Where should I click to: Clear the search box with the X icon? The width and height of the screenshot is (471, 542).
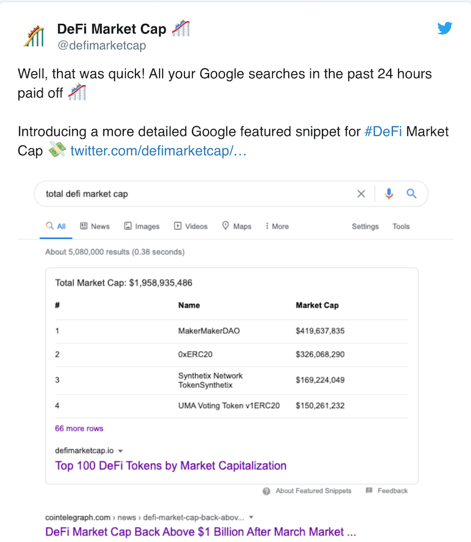pos(361,194)
